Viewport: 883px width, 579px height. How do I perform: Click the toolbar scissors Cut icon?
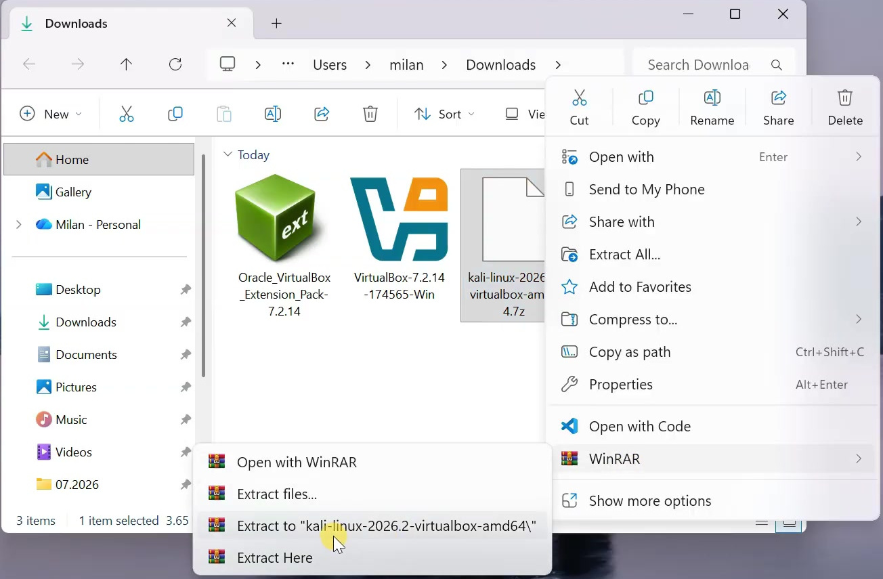point(127,114)
